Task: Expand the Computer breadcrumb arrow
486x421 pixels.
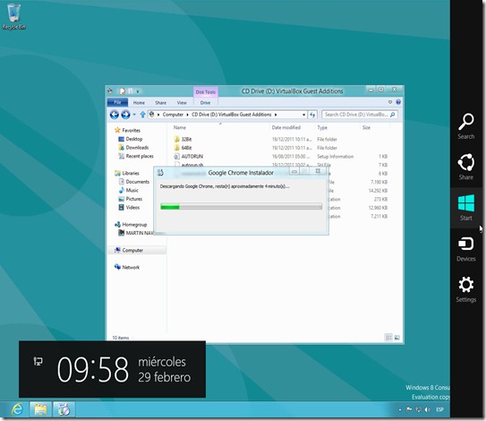Action: [187, 115]
